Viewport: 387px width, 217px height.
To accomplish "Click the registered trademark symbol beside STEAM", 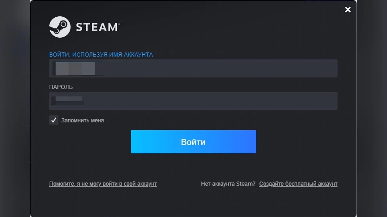I will pyautogui.click(x=119, y=24).
